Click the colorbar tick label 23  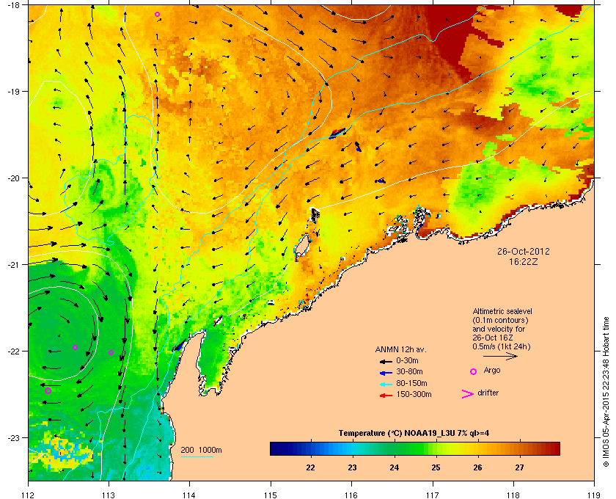[x=352, y=467]
